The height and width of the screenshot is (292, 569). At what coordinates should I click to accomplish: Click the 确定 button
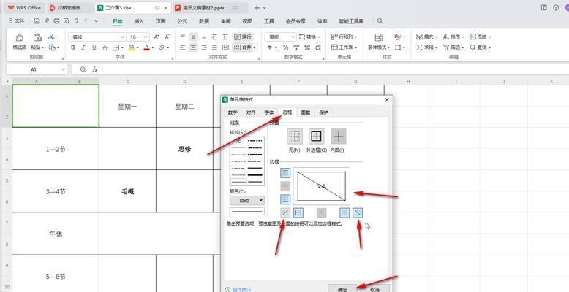343,289
